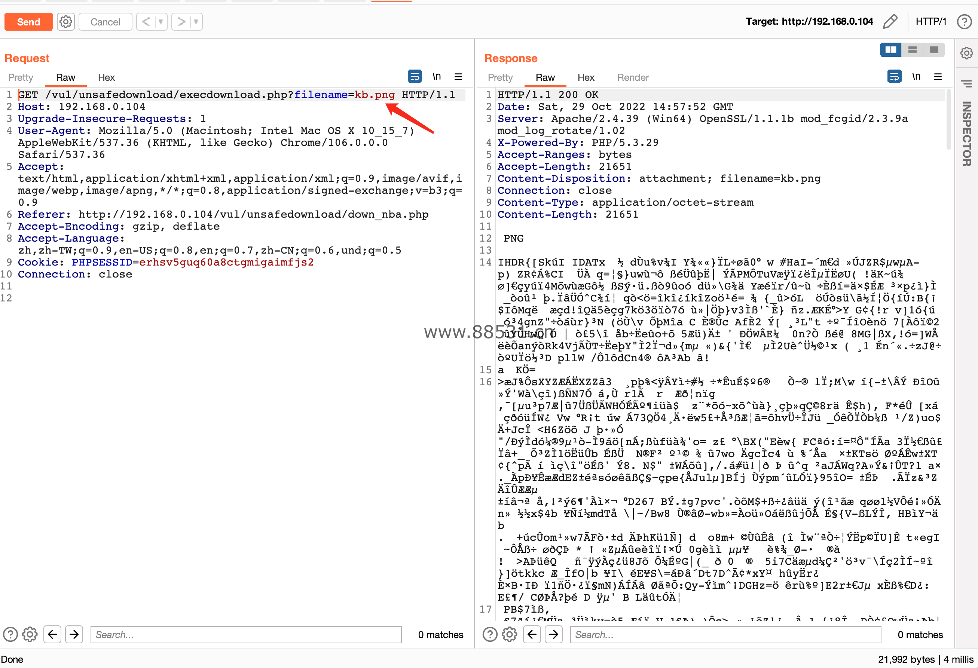Image resolution: width=978 pixels, height=668 pixels.
Task: Toggle word wrap in Request pane
Action: 415,77
